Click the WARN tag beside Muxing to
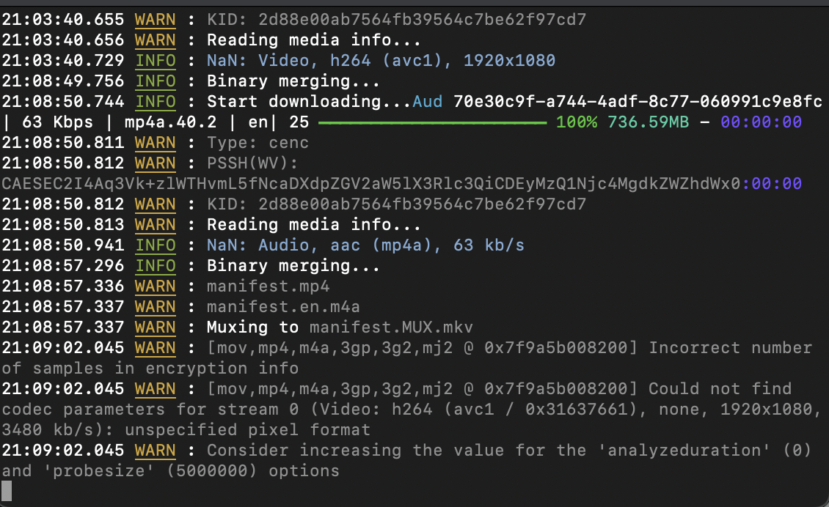Screen dimensions: 829x507 coord(156,327)
